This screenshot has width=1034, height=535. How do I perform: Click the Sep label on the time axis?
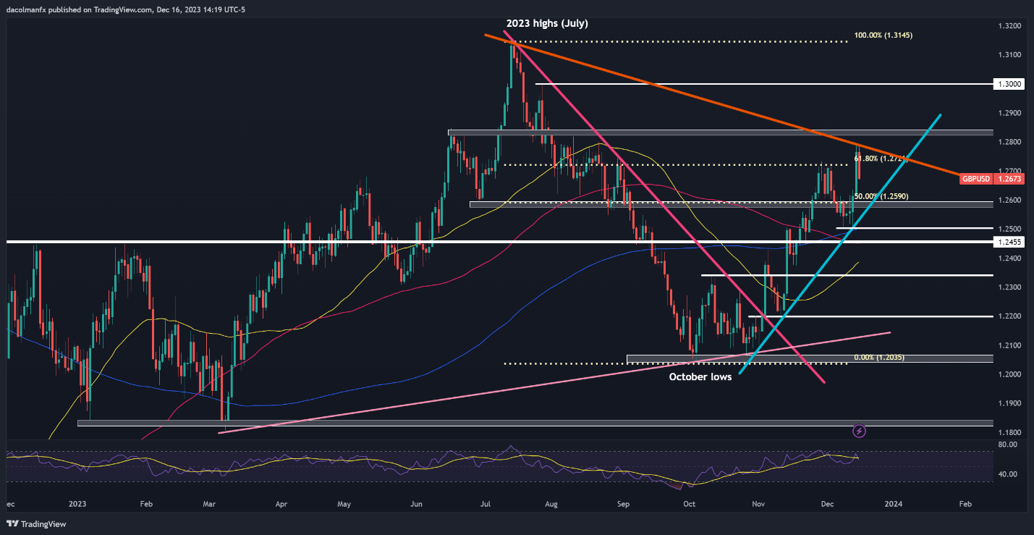pos(623,503)
